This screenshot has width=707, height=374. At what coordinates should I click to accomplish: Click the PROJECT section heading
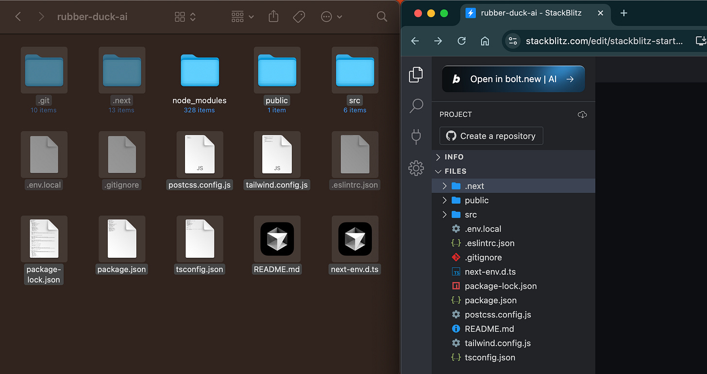(x=455, y=115)
